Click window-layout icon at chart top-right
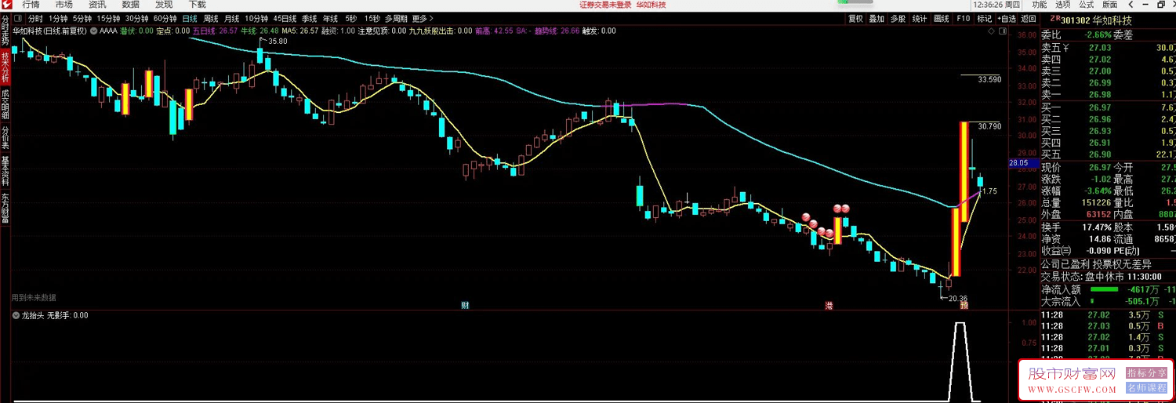 (1002, 31)
